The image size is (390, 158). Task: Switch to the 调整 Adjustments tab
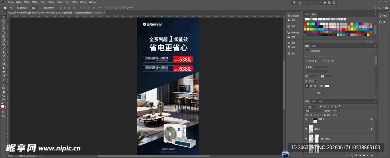click(x=314, y=46)
